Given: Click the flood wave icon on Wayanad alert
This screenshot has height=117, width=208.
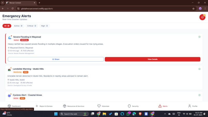Looking at the screenshot, I should 10,38.
